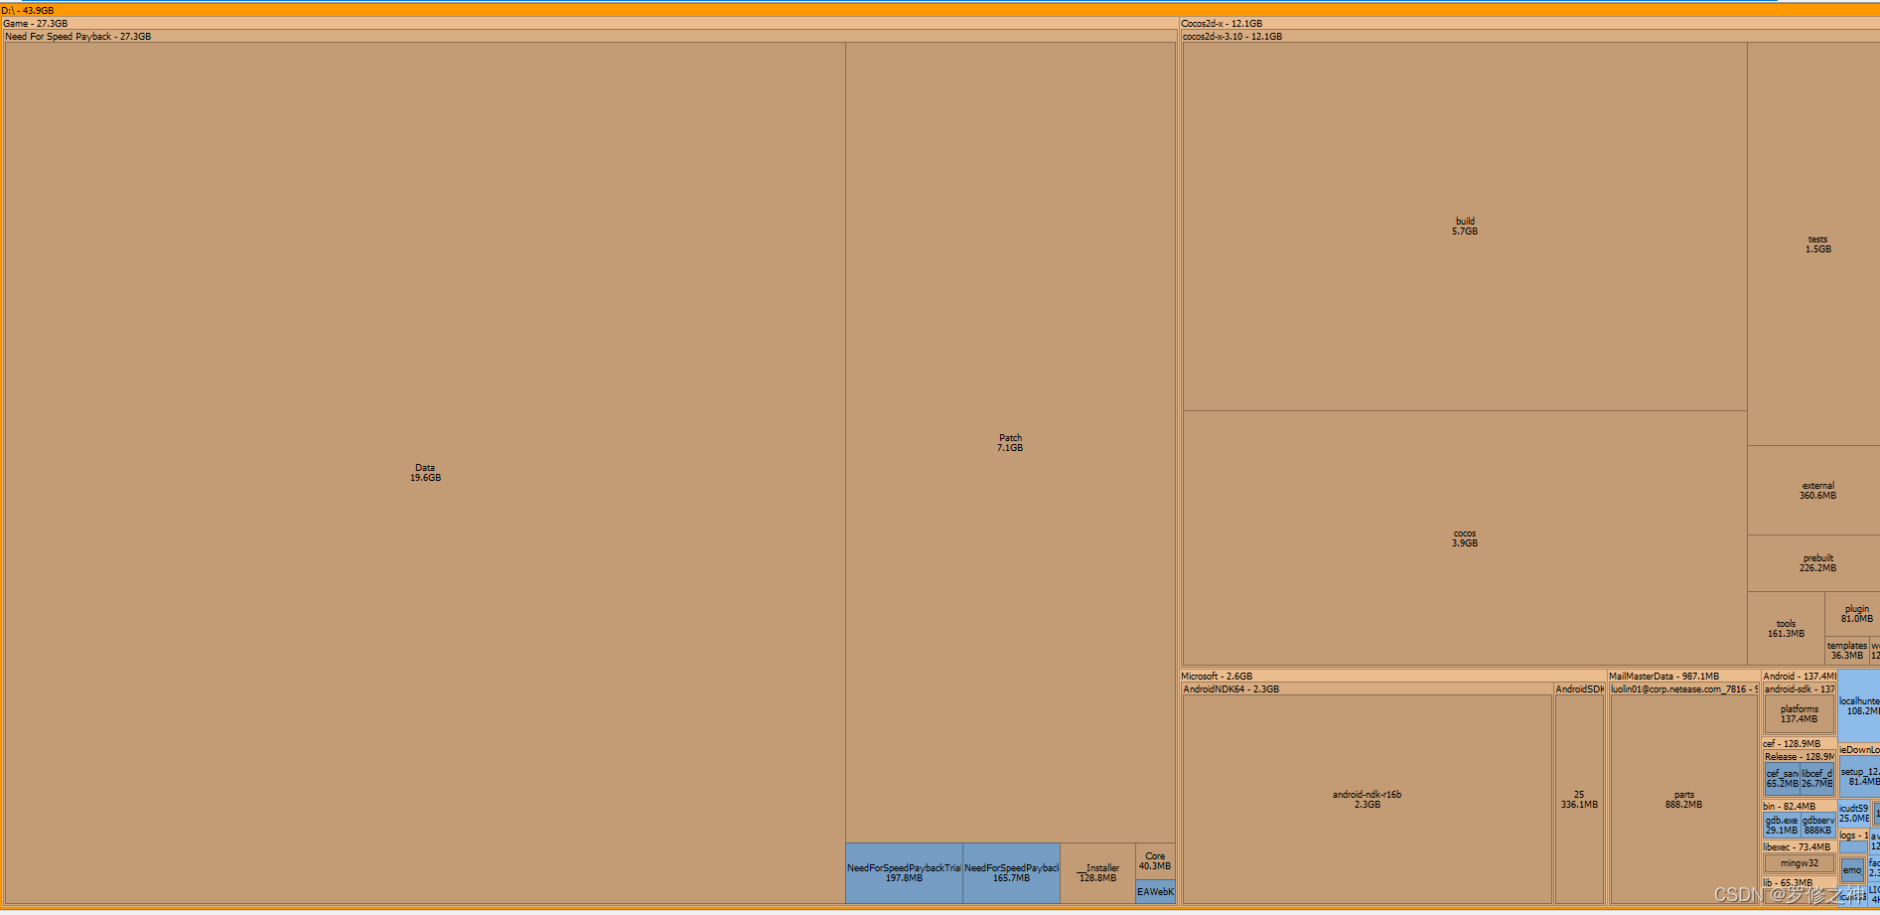Select the MailMasterData - 987.1MB header
The height and width of the screenshot is (915, 1880).
coord(1683,676)
